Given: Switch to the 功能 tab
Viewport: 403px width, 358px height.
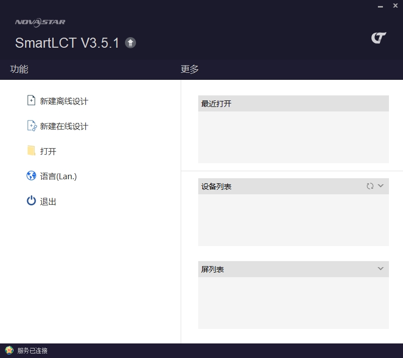Looking at the screenshot, I should click(x=19, y=69).
